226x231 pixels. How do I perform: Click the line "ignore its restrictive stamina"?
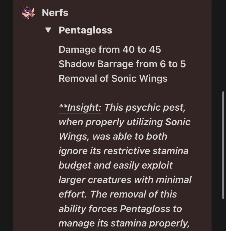pyautogui.click(x=123, y=151)
